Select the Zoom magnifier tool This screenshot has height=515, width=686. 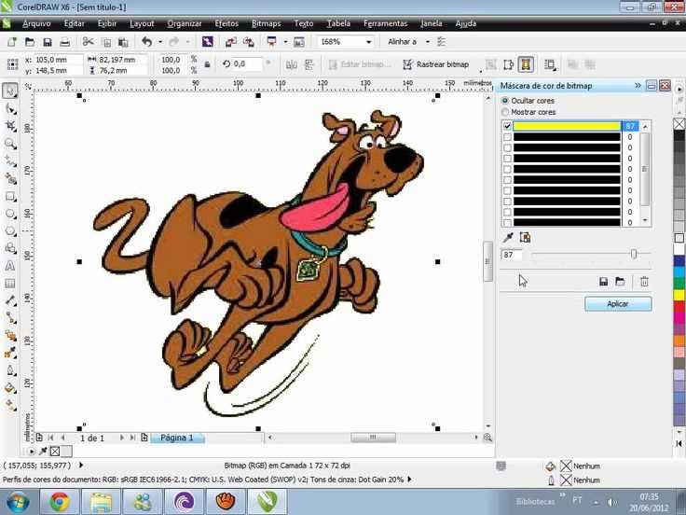tap(10, 144)
